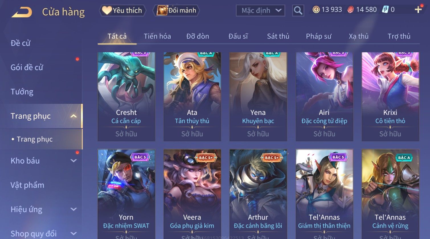The width and height of the screenshot is (430, 239).
Task: Collapse the Trang phục sidebar section
Action: (x=73, y=116)
